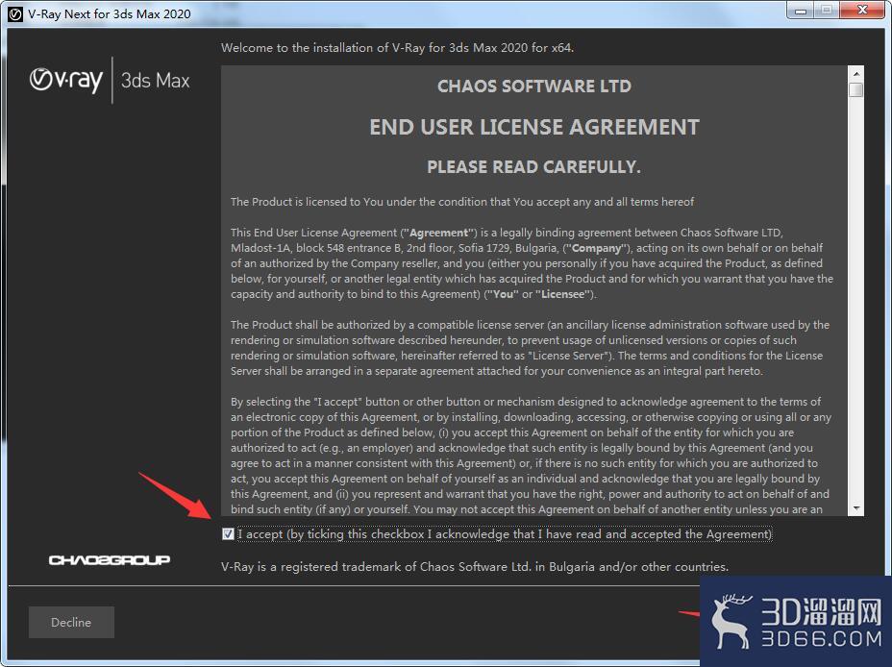
Task: Click the Welcome to the installation text
Action: pos(397,48)
